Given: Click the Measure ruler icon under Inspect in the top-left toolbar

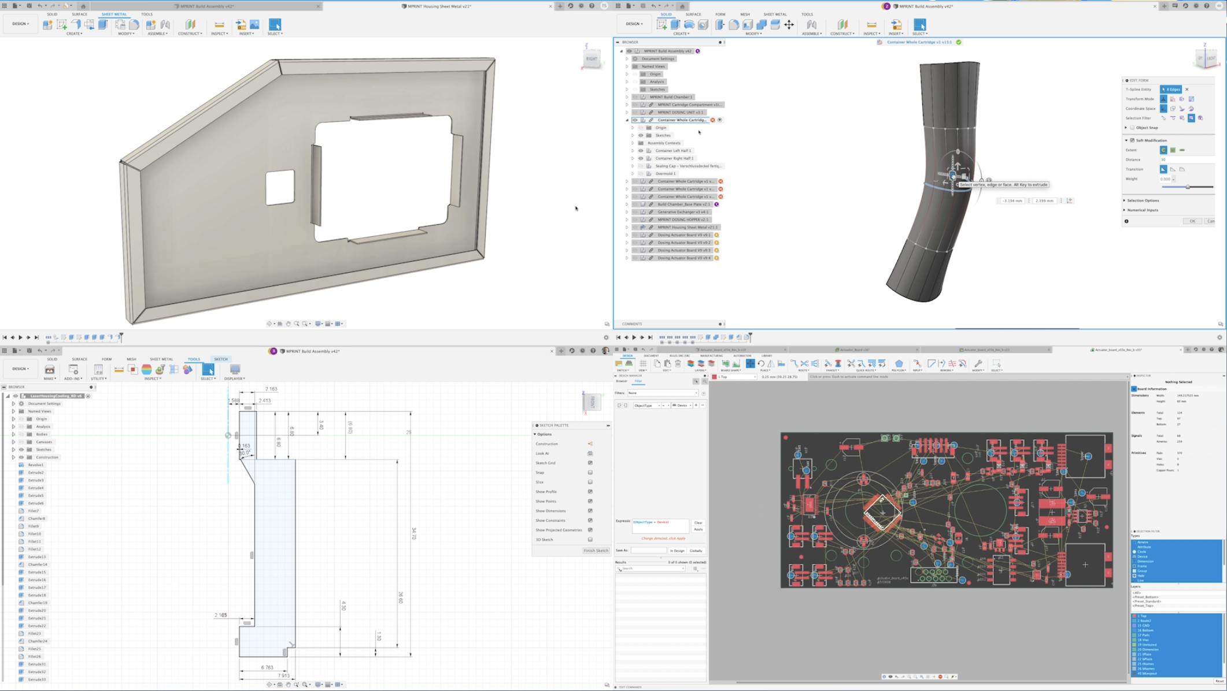Looking at the screenshot, I should 219,25.
